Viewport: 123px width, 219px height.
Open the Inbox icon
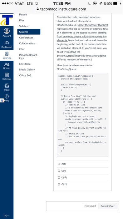tap(7, 85)
